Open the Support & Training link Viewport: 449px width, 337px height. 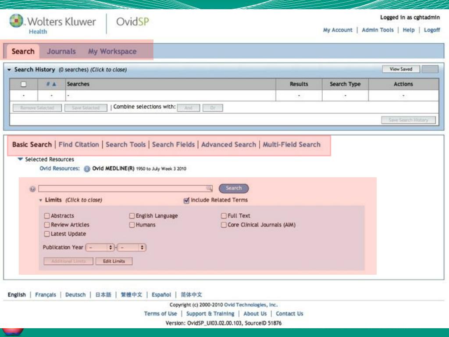210,314
